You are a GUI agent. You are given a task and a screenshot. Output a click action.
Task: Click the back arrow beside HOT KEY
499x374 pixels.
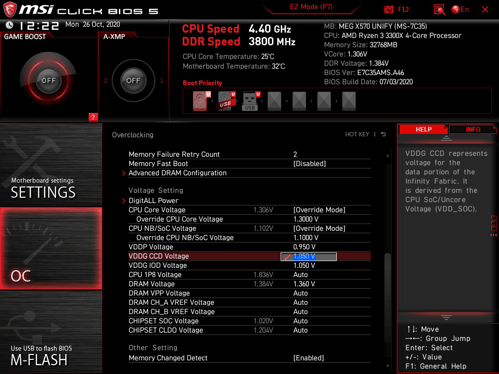pyautogui.click(x=384, y=134)
